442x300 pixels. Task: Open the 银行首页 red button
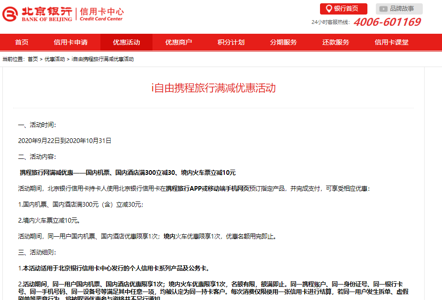tap(343, 9)
